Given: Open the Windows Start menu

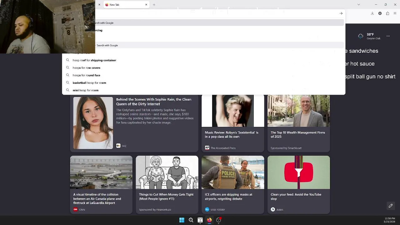Looking at the screenshot, I should pos(182,220).
